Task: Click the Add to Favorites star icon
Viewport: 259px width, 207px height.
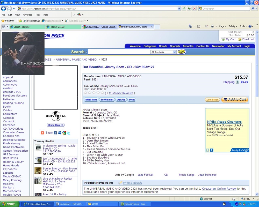Action: tap(20, 21)
